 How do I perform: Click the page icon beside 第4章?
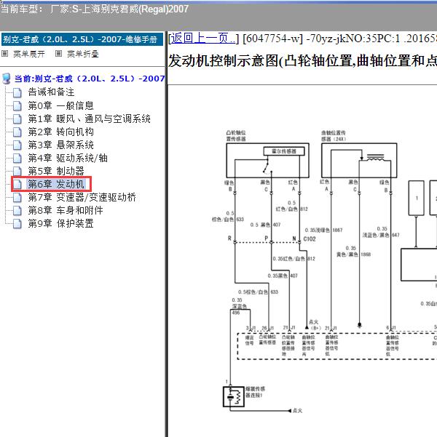[x=17, y=159]
